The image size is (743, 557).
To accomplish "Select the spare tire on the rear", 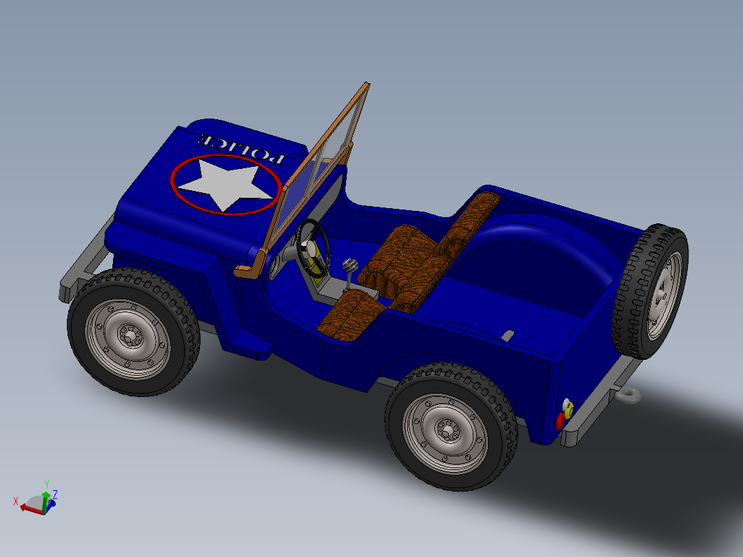I will 650,291.
